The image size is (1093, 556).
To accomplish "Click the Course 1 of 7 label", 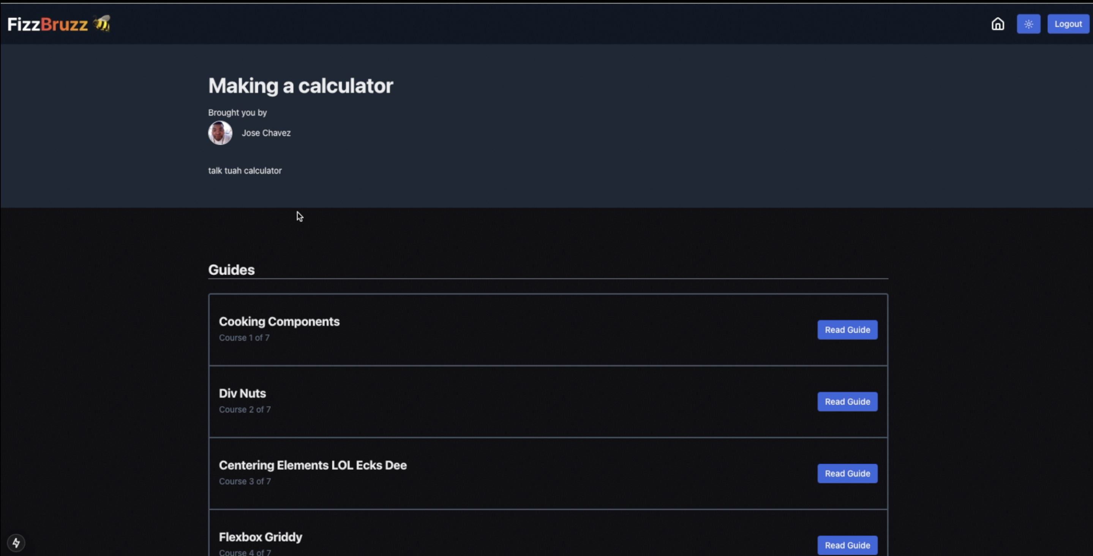I will (x=244, y=338).
